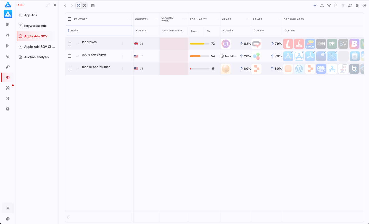The height and width of the screenshot is (224, 369).
Task: Click the plus add icon in toolbar
Action: (x=315, y=5)
